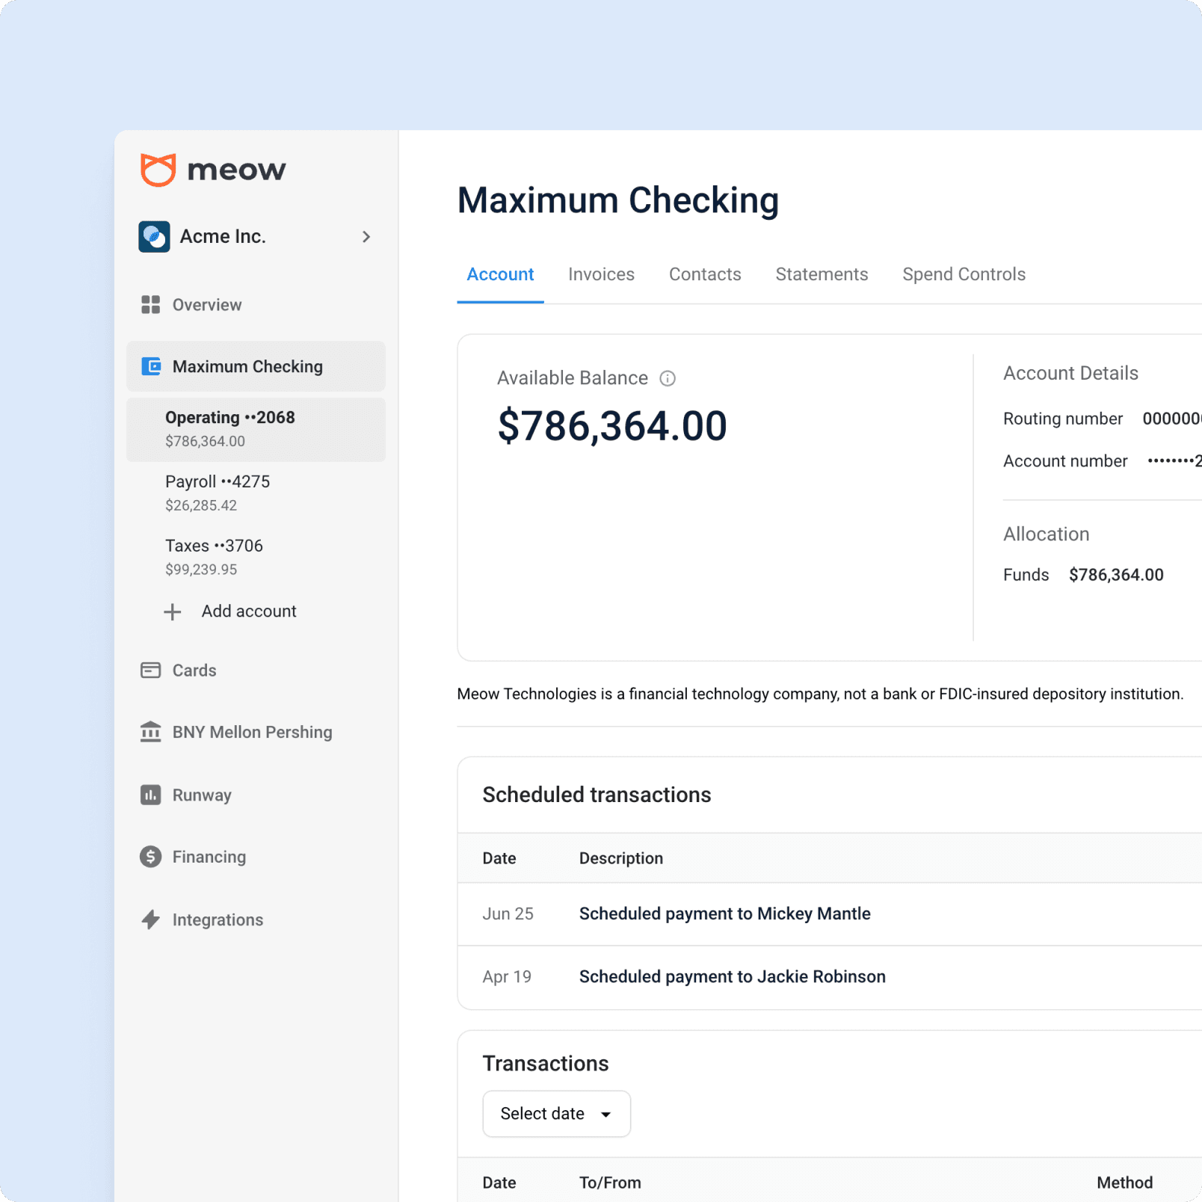The width and height of the screenshot is (1202, 1202).
Task: Open the Select date dropdown
Action: point(556,1114)
